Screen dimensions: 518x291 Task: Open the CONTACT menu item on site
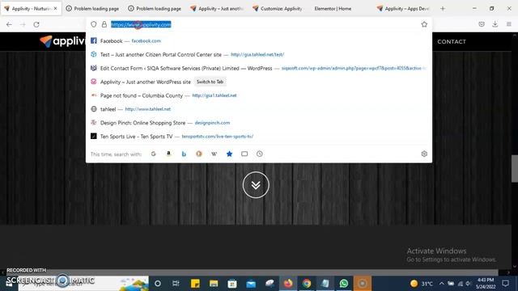tap(452, 41)
